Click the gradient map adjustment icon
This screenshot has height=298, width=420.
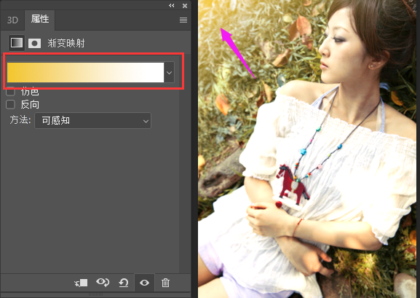point(17,43)
